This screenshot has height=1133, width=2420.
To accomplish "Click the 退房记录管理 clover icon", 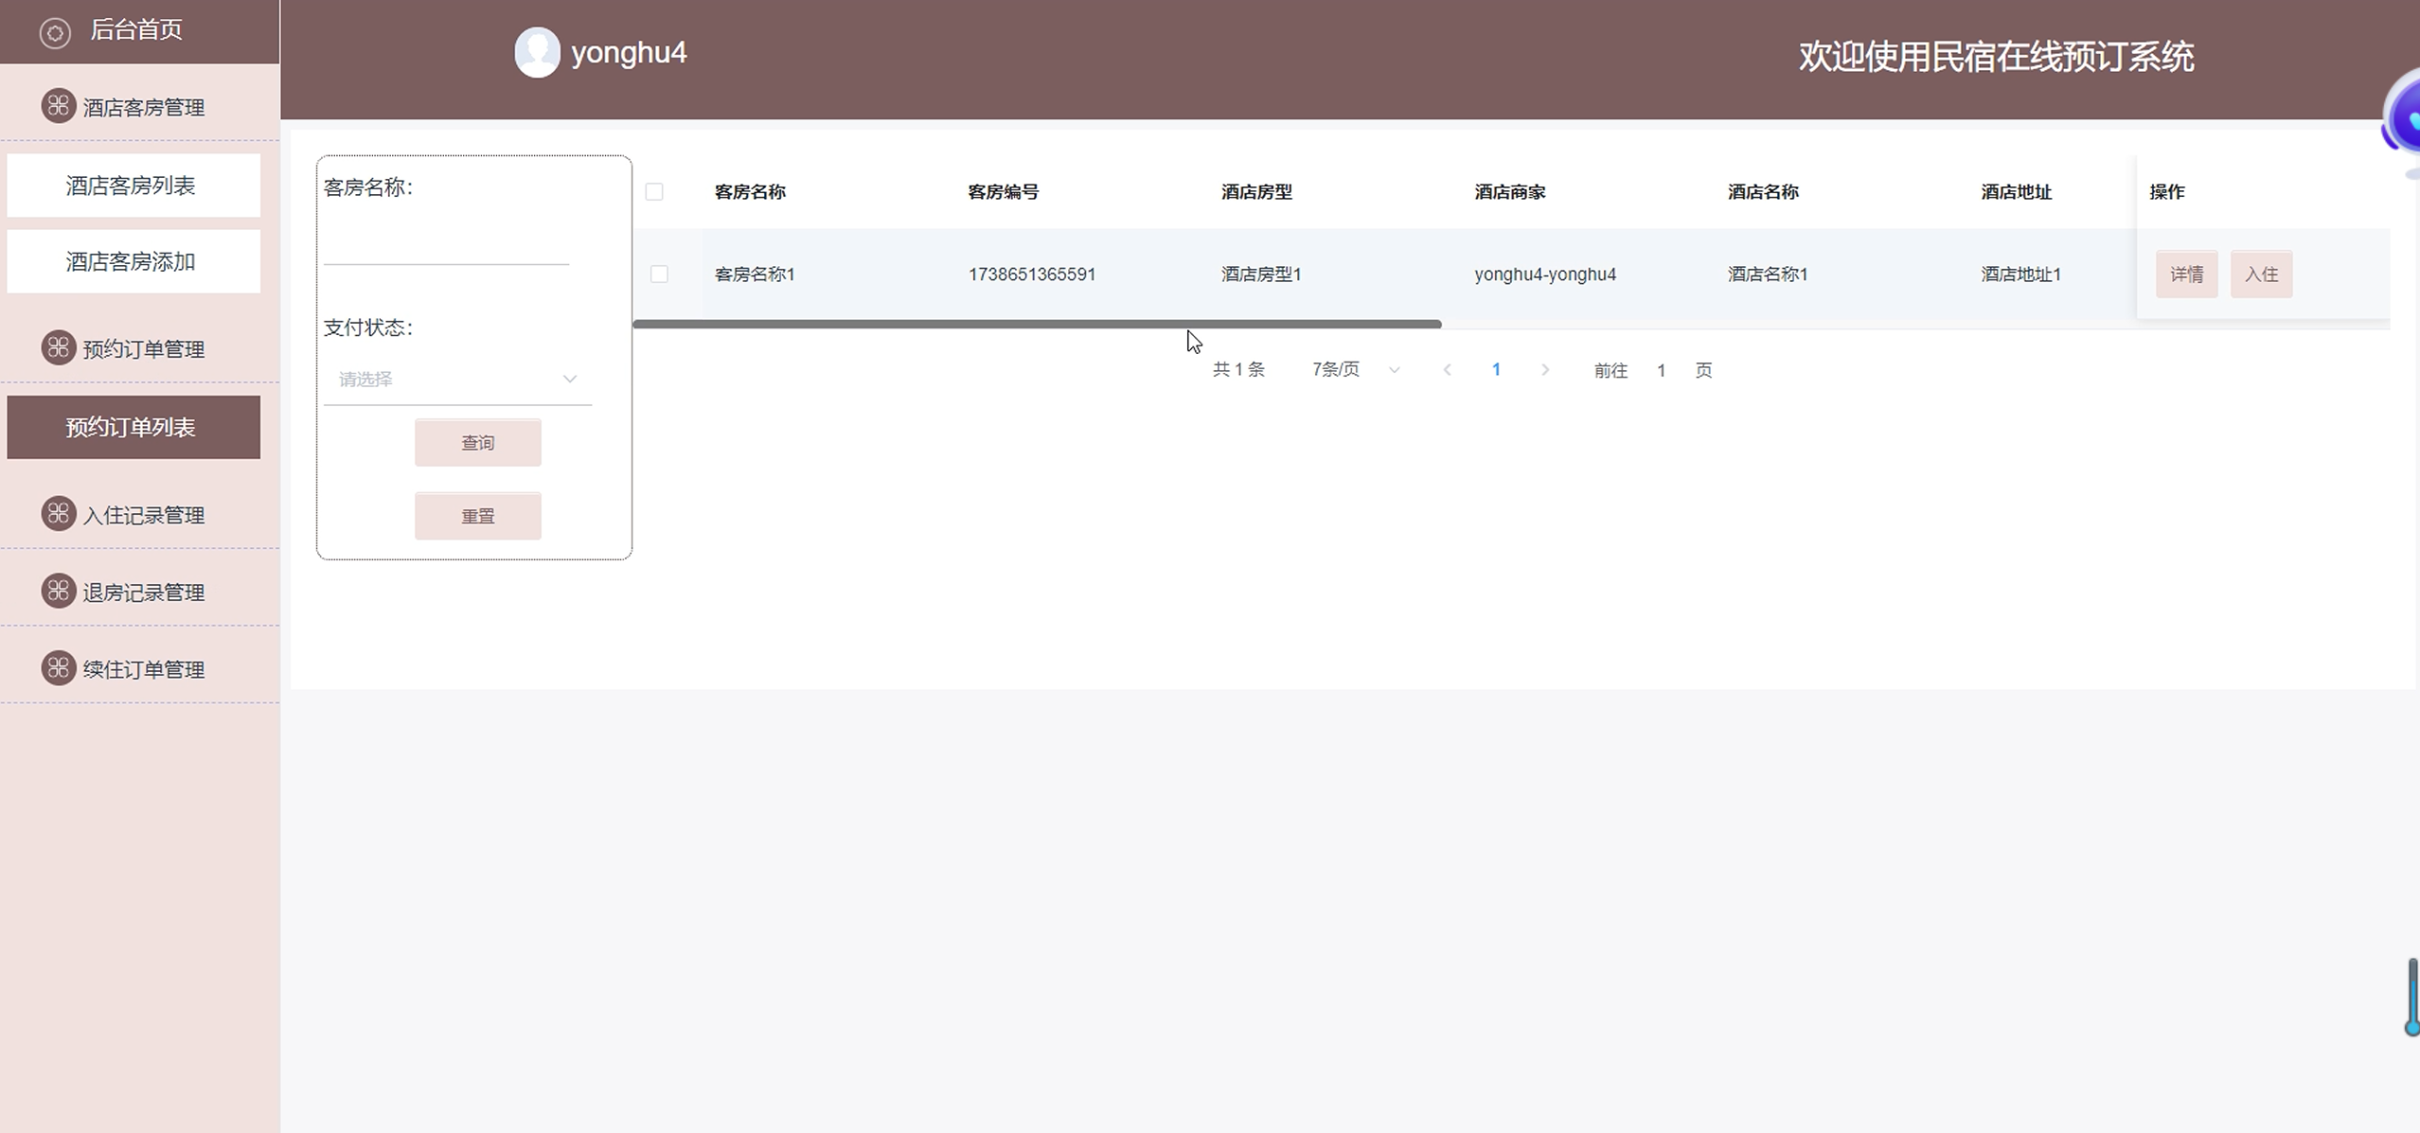I will [58, 591].
